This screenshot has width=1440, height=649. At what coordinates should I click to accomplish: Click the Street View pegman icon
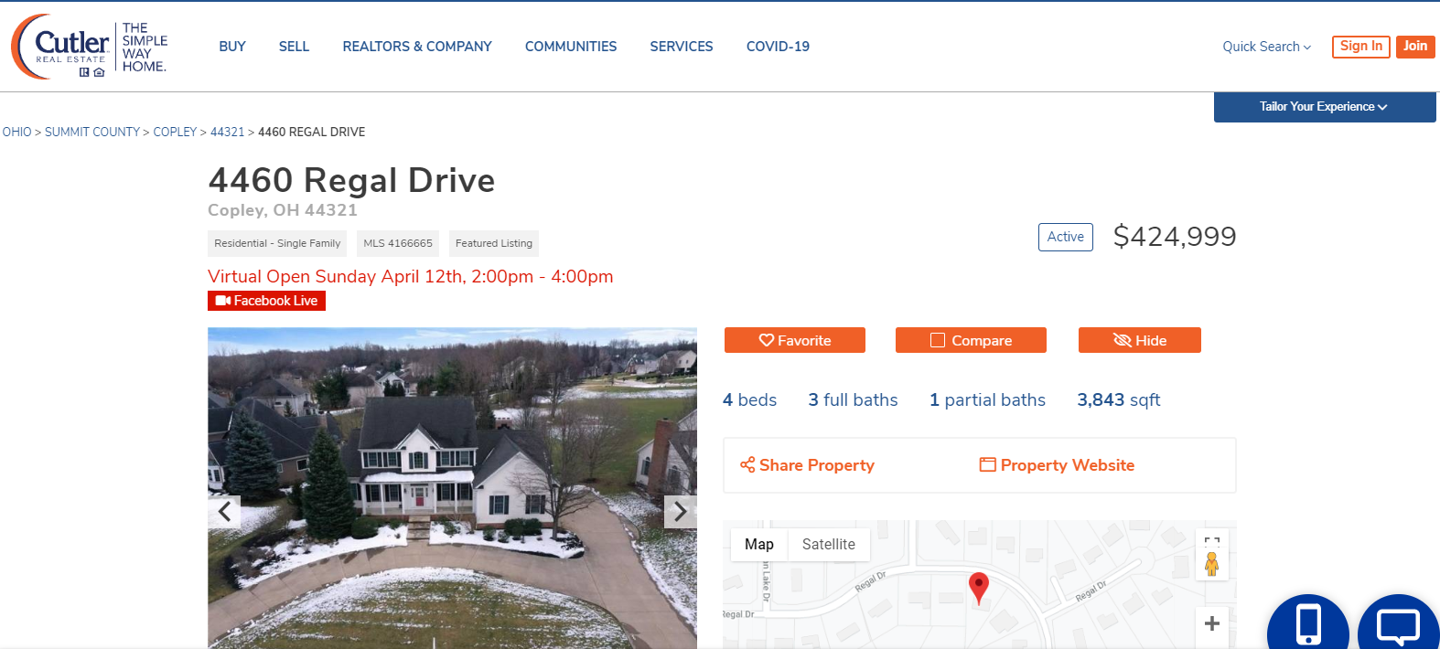[1212, 565]
